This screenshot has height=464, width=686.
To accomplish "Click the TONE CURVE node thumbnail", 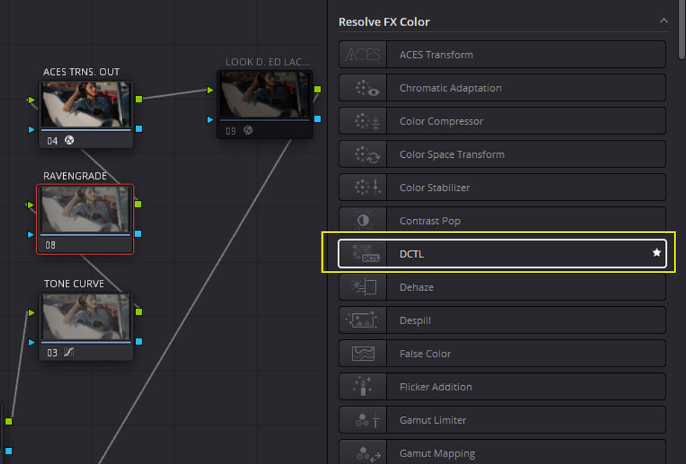I will tap(86, 317).
